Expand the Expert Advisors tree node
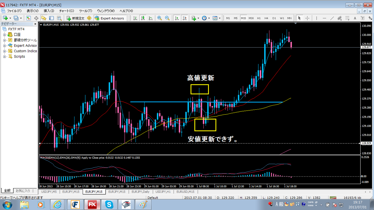The height and width of the screenshot is (210, 374). pos(5,46)
